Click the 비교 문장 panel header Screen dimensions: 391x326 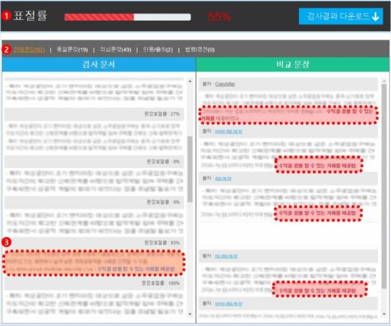[293, 64]
